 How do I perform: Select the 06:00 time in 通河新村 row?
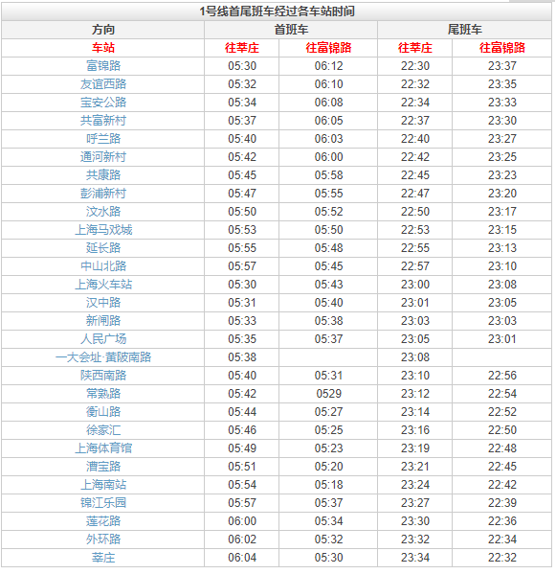click(x=328, y=157)
